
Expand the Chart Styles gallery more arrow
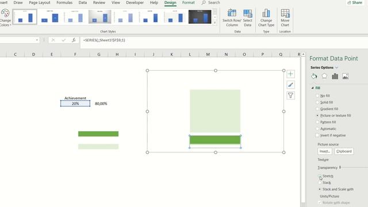tap(214, 23)
